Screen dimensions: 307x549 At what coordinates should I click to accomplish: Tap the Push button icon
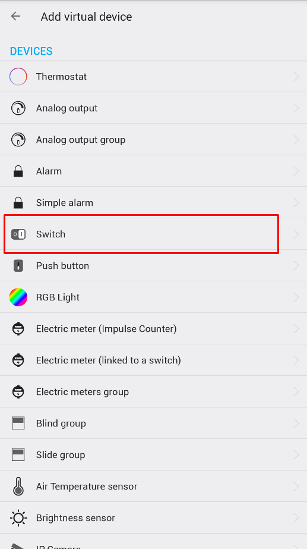click(x=18, y=266)
